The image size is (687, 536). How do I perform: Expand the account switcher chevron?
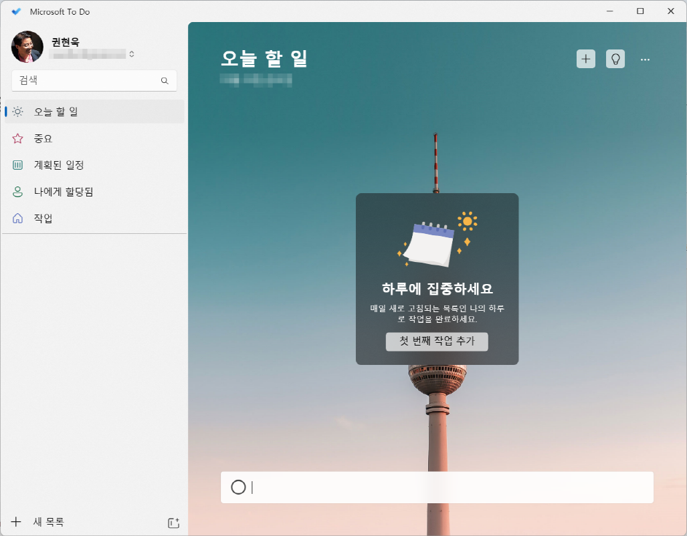(132, 54)
